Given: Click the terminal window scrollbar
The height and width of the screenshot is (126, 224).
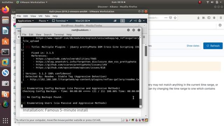Looking at the screenshot, I should coord(141,102).
